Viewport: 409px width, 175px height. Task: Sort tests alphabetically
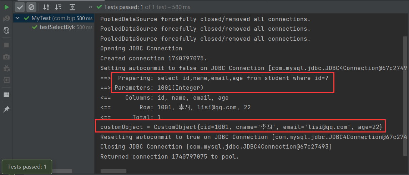[x=46, y=7]
